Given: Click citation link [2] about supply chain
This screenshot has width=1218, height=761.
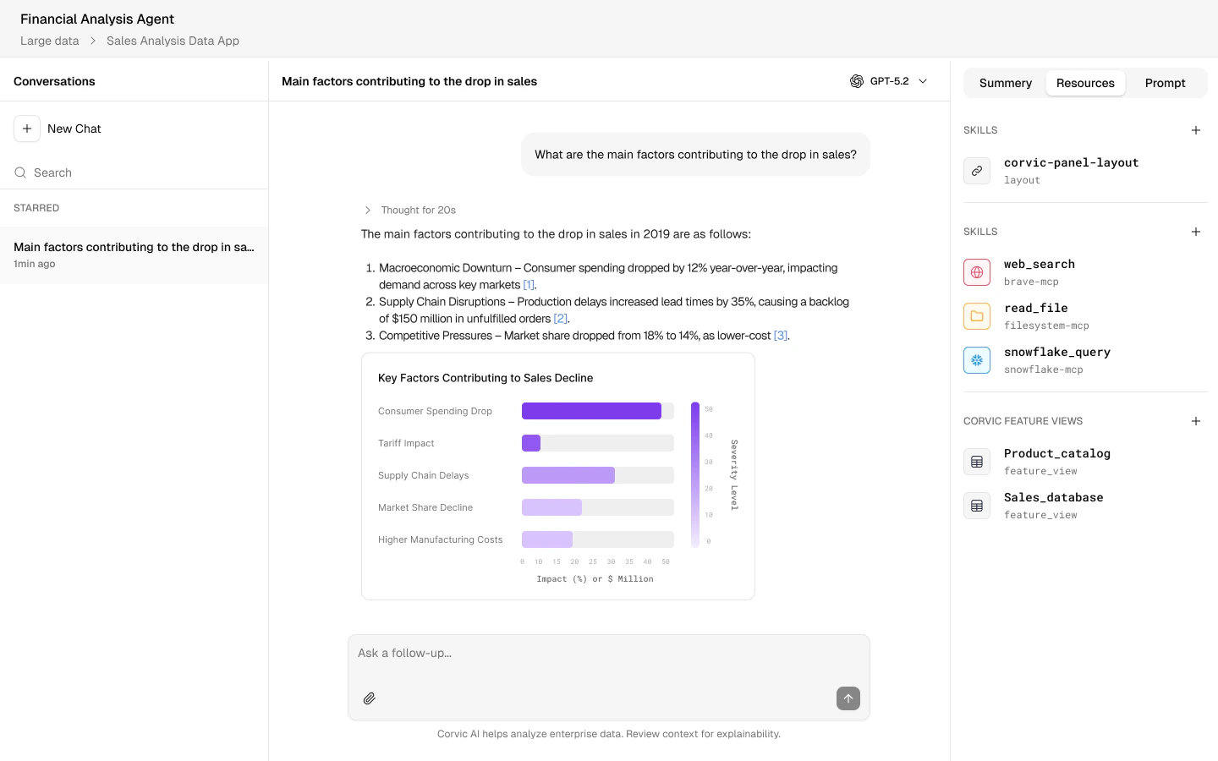Looking at the screenshot, I should (560, 319).
